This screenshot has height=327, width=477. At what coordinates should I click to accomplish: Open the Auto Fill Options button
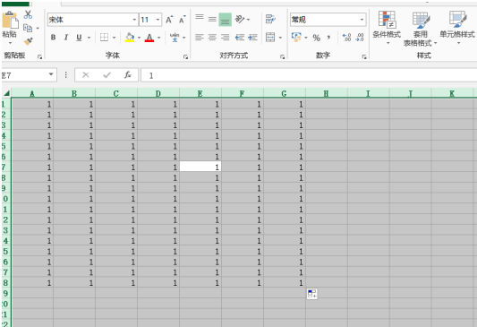point(311,294)
